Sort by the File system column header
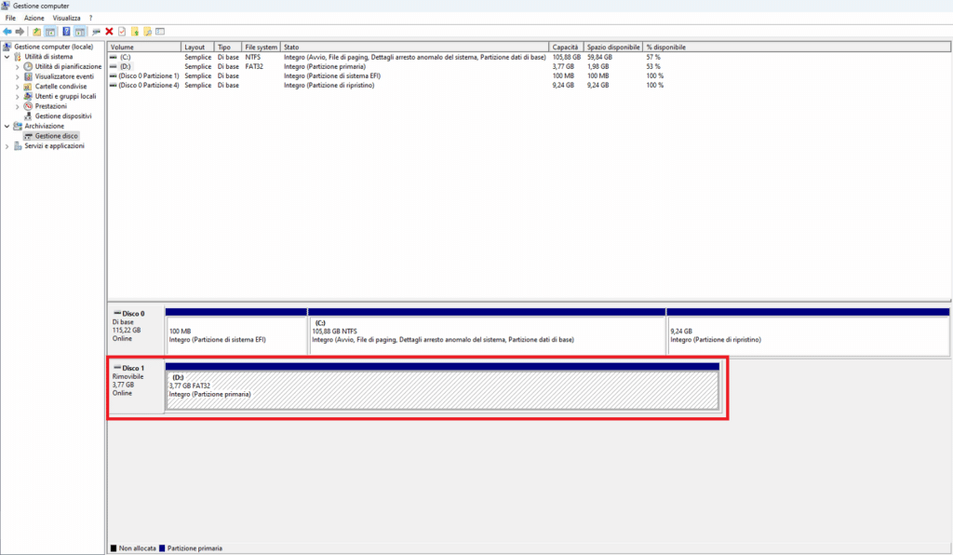The width and height of the screenshot is (953, 555). click(x=261, y=47)
